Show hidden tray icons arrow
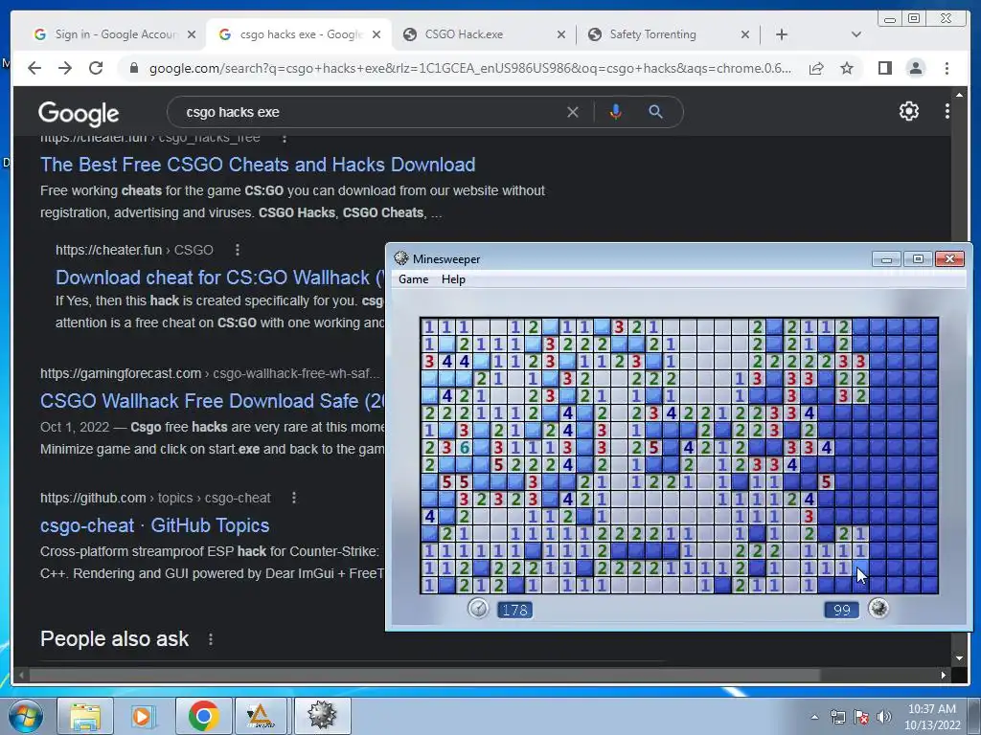 click(814, 718)
